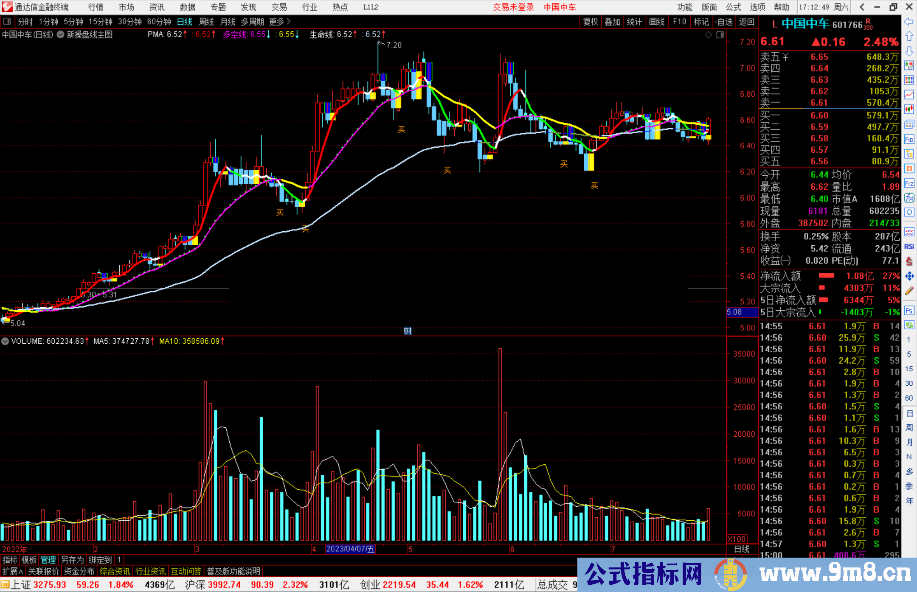Open the orange document icon in sidebar
Viewport: 917px width, 592px height.
click(909, 168)
